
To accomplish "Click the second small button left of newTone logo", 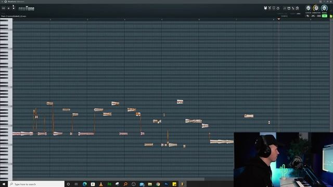I will tap(8, 8).
